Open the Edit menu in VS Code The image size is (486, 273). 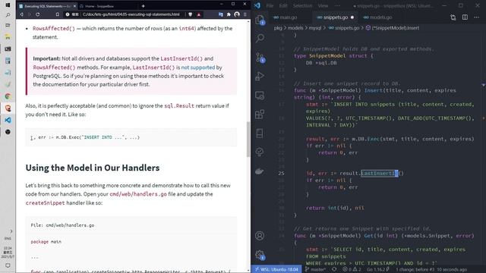tap(283, 5)
